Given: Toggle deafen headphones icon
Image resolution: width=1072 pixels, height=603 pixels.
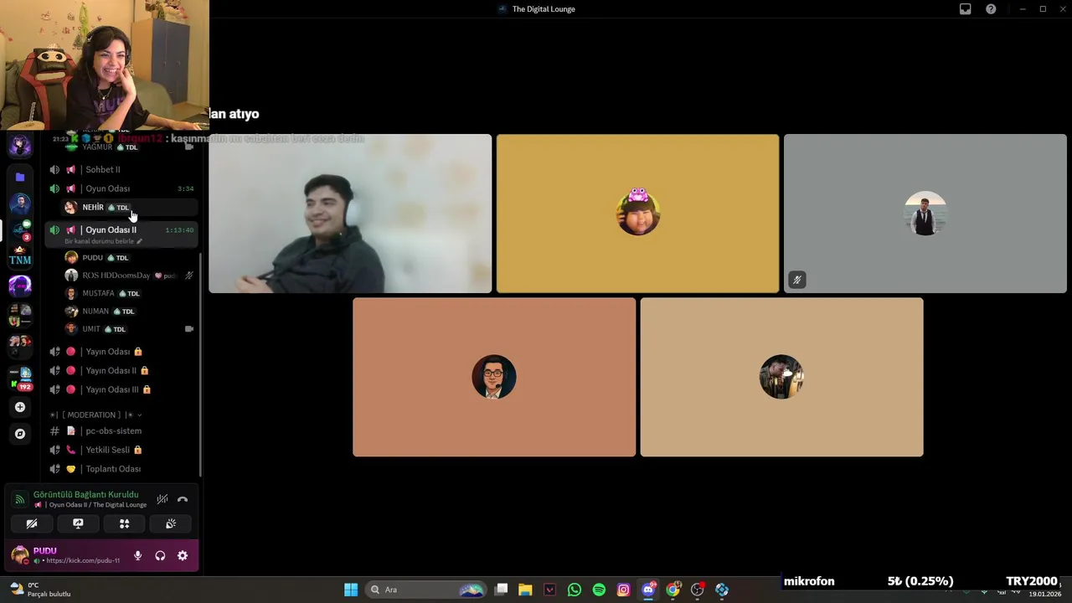Looking at the screenshot, I should (160, 555).
